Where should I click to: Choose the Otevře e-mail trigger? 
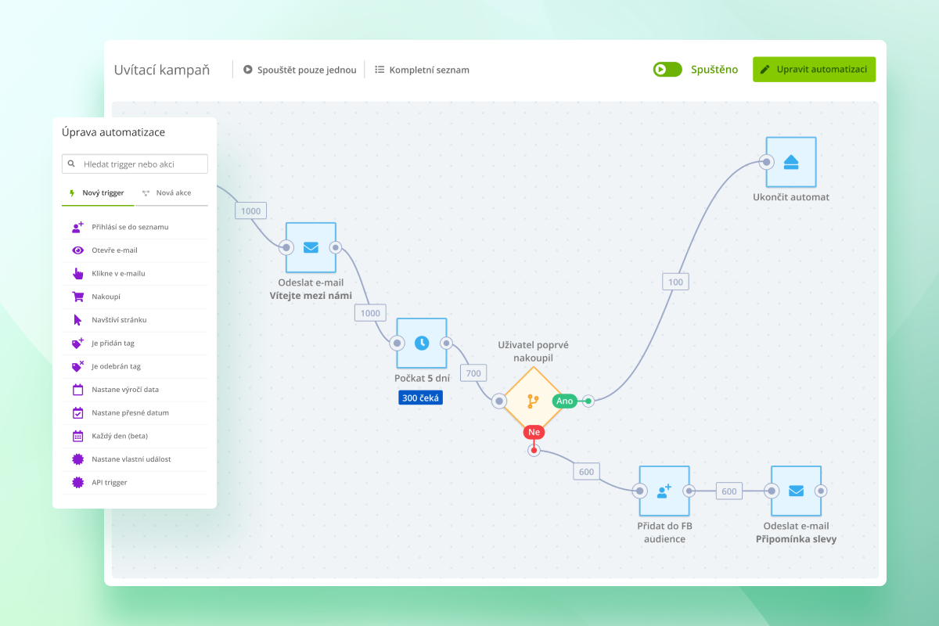pyautogui.click(x=135, y=250)
